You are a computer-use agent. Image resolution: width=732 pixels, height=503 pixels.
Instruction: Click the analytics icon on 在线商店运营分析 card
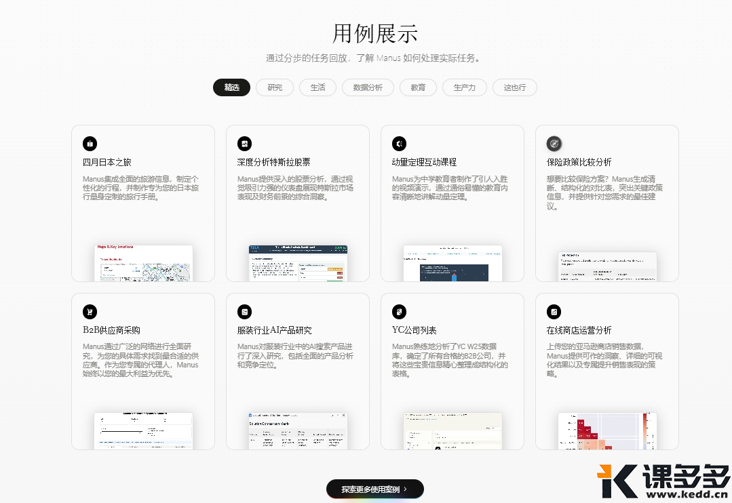click(554, 312)
